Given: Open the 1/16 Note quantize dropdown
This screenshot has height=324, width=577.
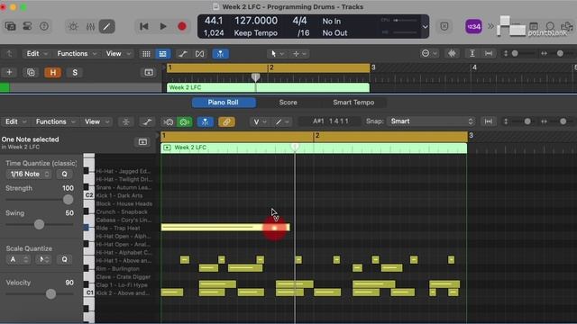Looking at the screenshot, I should (29, 174).
